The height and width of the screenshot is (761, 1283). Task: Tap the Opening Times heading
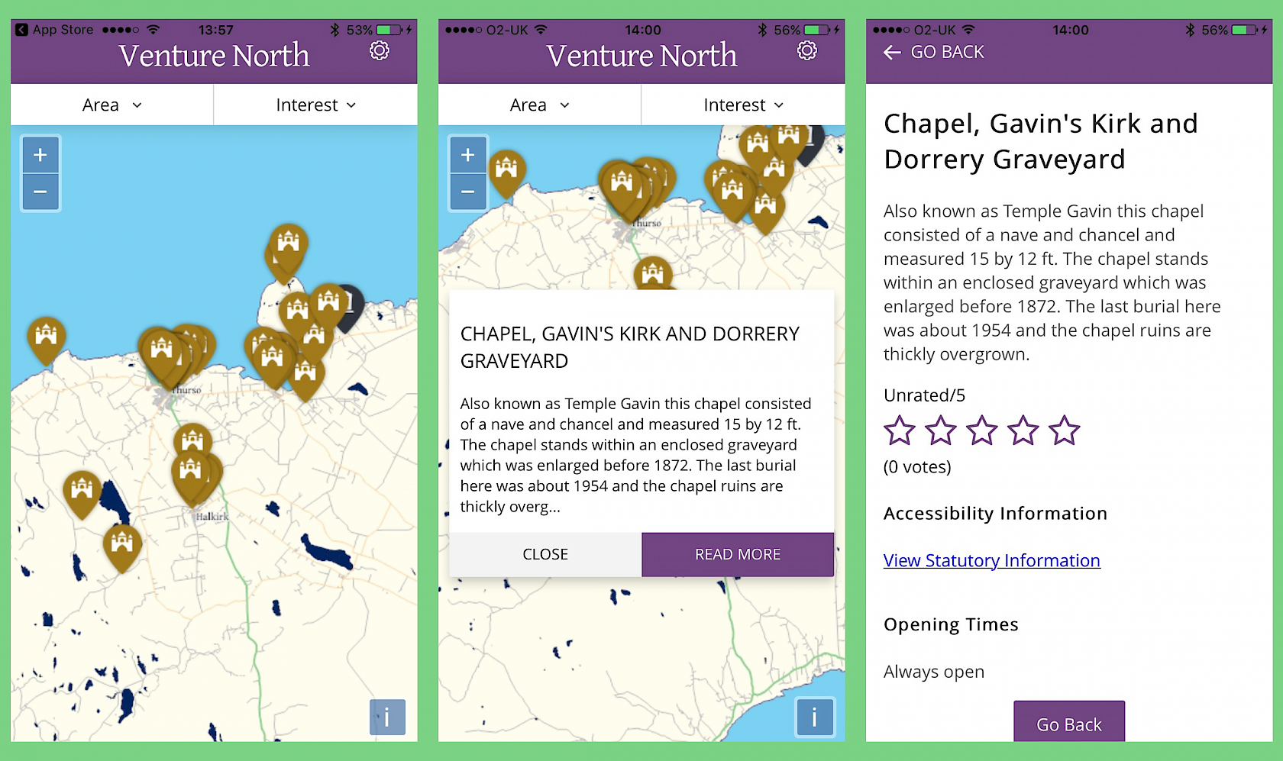coord(951,624)
